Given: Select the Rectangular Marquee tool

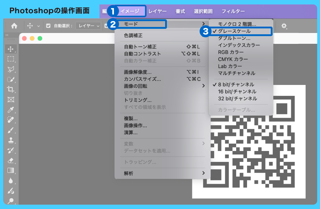Looking at the screenshot, I should tap(11, 59).
